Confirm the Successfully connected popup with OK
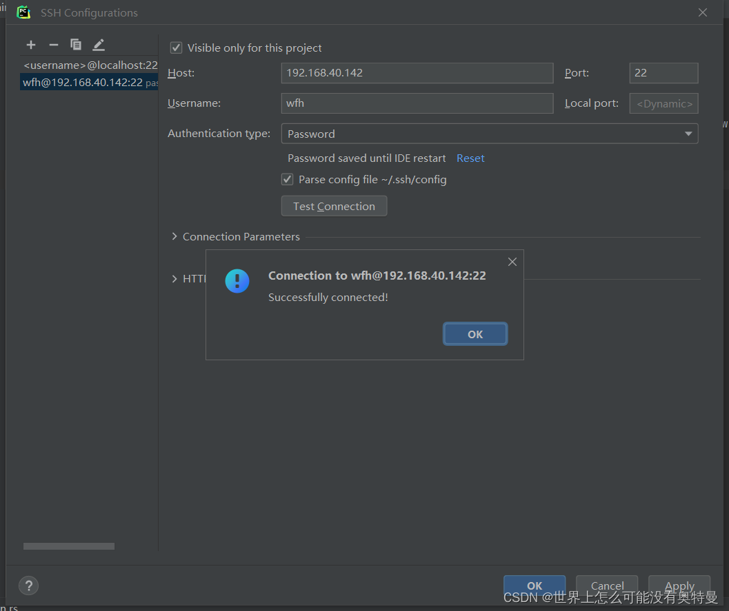Screen dimensions: 729x611 coord(475,334)
